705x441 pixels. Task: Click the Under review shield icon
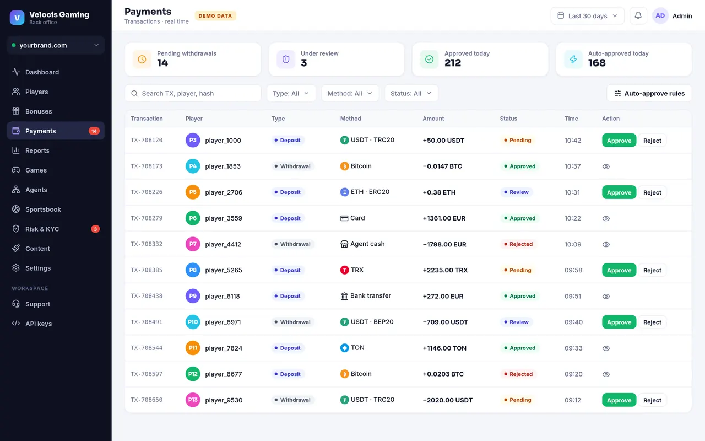pyautogui.click(x=286, y=59)
